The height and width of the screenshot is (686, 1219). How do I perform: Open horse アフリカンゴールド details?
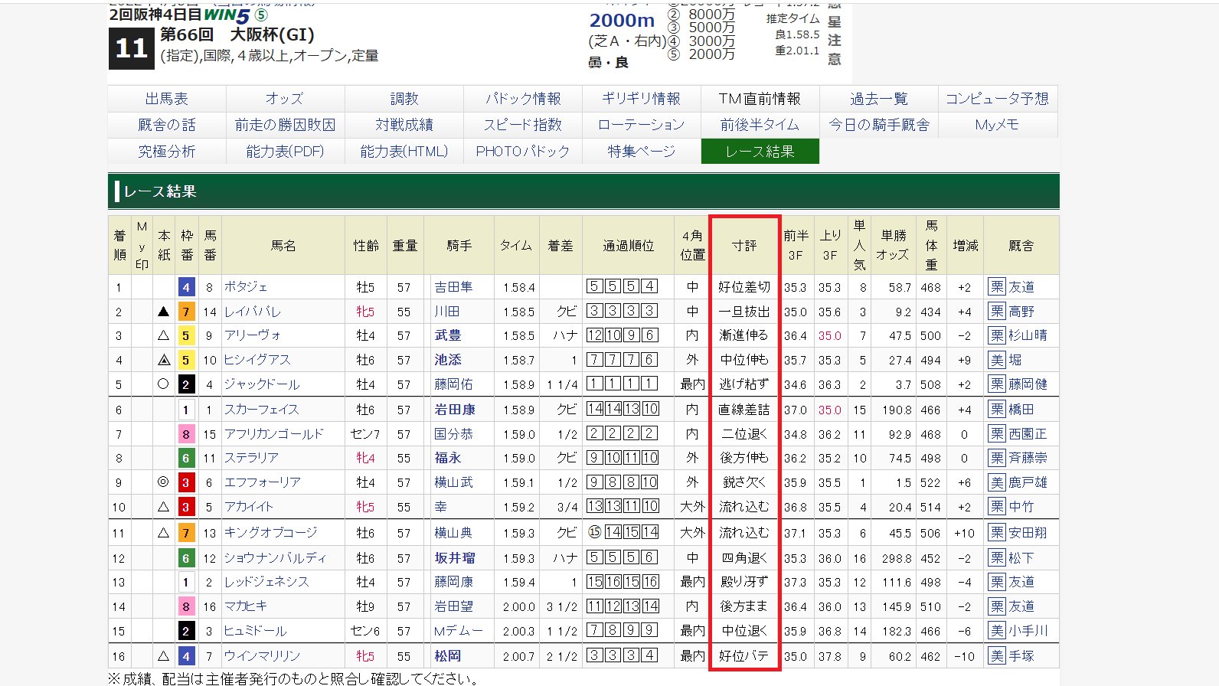point(274,434)
